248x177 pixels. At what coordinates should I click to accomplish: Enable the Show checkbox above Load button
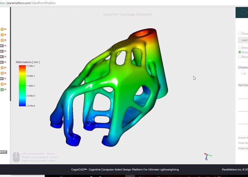click(x=240, y=34)
